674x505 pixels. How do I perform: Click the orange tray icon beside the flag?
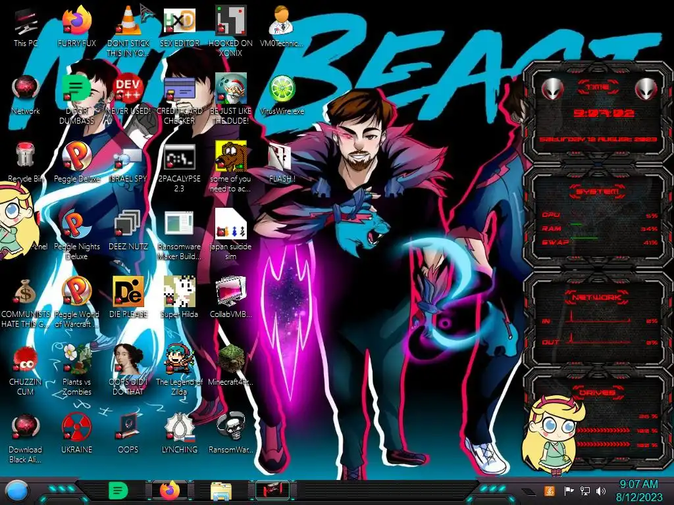coord(550,491)
